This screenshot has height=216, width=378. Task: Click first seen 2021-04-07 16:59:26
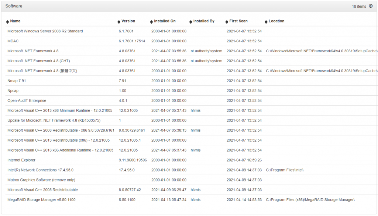coord(244,160)
